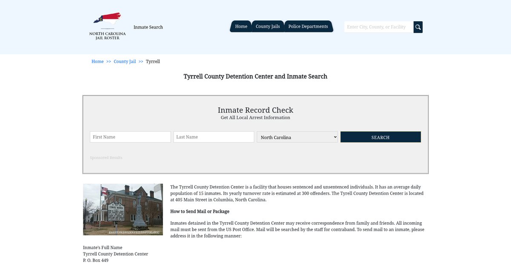Image resolution: width=511 pixels, height=264 pixels.
Task: Click the North Carolina Jail Roster logo
Action: point(107,26)
